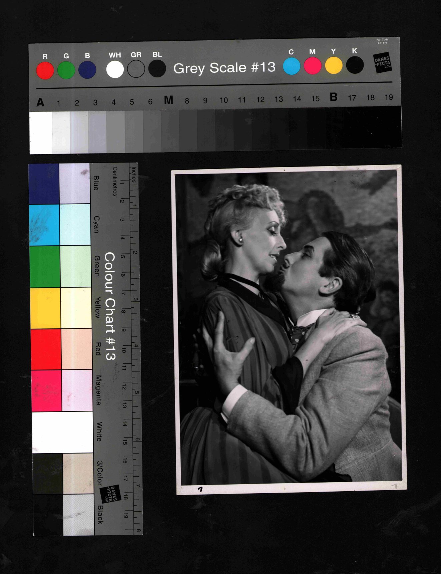
Task: Click the Danes-Picta logo on the grey scale card
Action: pos(382,63)
